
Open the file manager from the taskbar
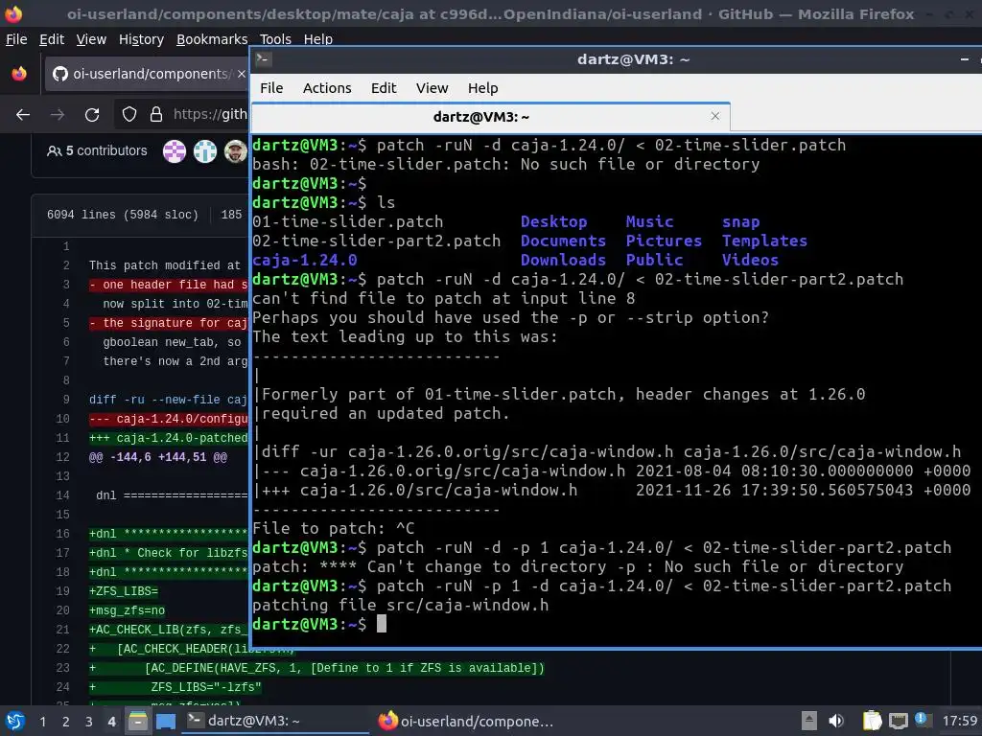point(138,721)
